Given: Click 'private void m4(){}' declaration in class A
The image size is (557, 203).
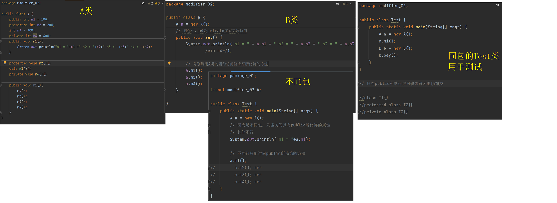Looking at the screenshot, I should click(28, 74).
